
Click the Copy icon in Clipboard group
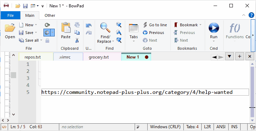77,33
